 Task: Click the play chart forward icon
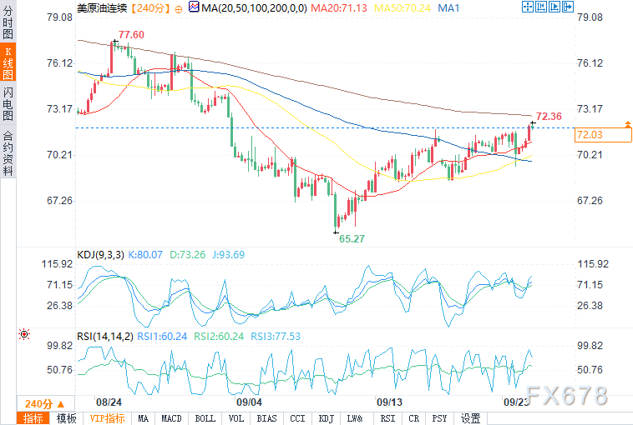[x=555, y=7]
